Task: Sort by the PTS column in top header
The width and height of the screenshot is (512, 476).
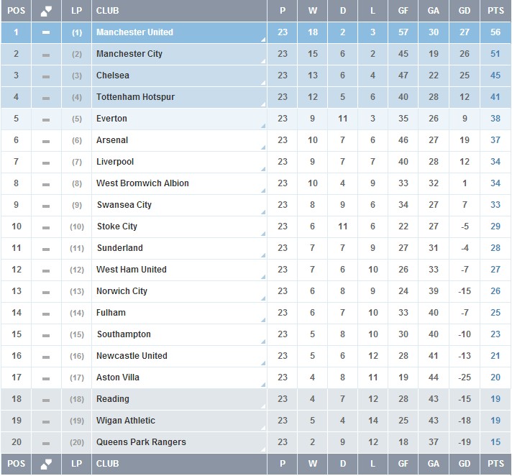Action: click(495, 11)
